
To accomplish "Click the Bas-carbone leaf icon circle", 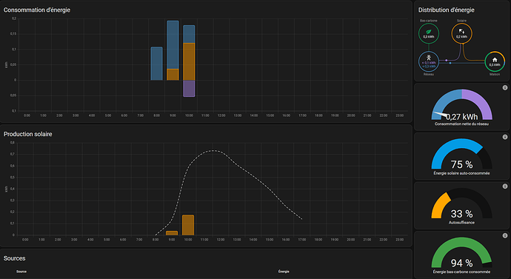I will click(429, 33).
